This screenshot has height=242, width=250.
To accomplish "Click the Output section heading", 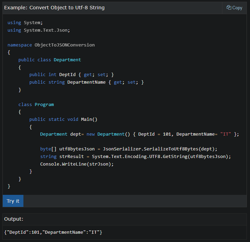I will coord(13,219).
